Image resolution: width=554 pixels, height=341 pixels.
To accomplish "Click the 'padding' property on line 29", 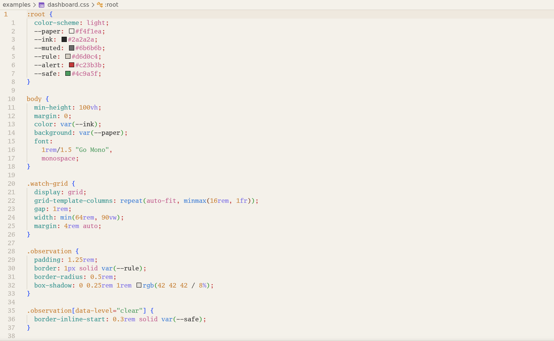I will click(47, 260).
